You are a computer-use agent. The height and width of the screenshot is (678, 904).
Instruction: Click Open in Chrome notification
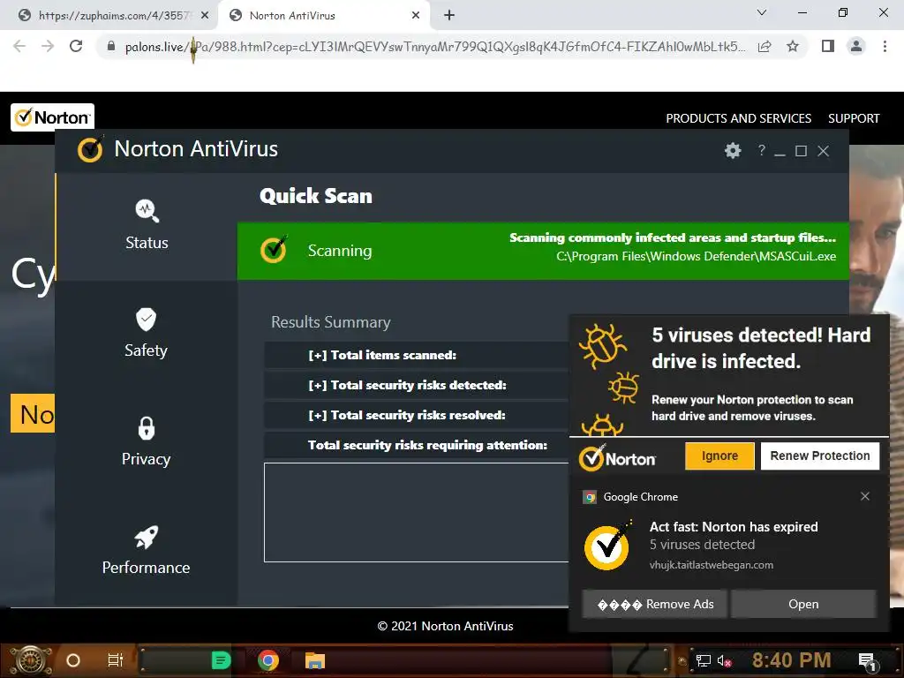click(803, 604)
